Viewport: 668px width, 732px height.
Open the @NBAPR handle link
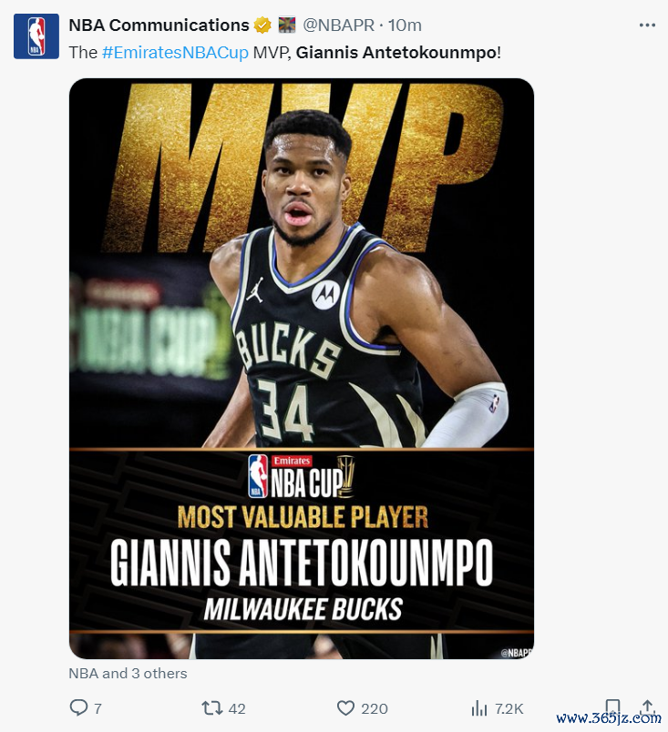point(339,25)
